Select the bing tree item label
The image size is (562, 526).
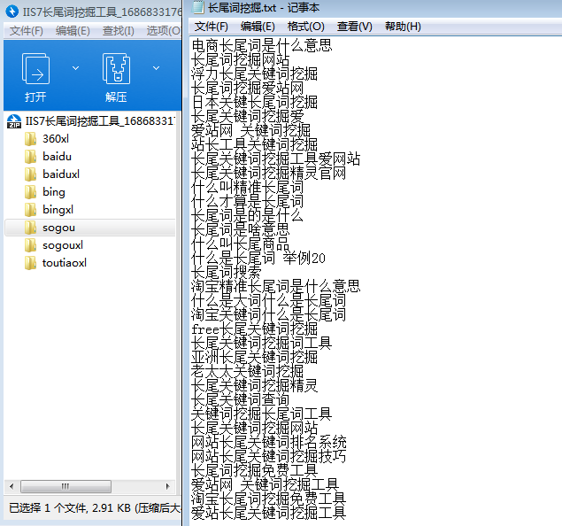coord(54,192)
